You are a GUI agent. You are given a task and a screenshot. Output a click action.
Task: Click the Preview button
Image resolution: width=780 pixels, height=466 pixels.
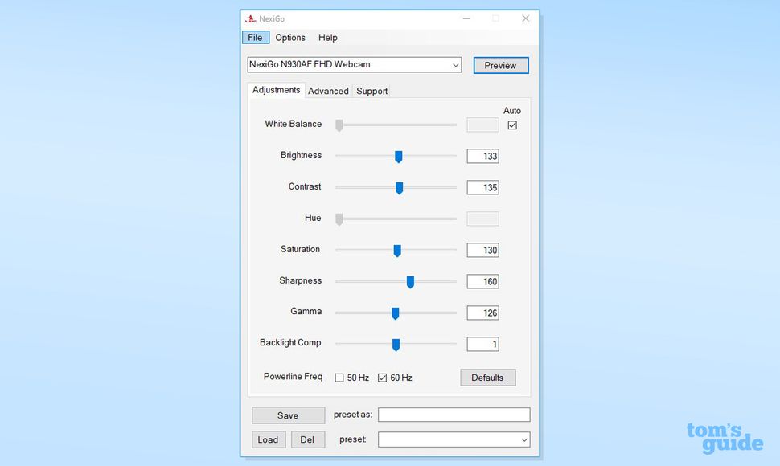coord(500,65)
